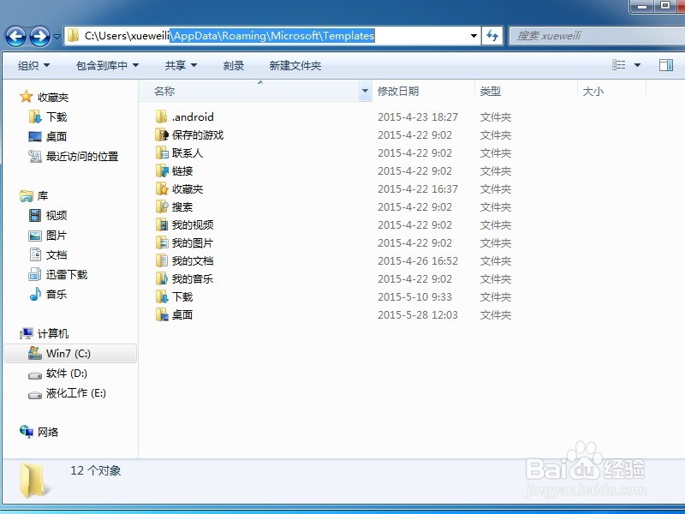Open the 我的文档 folder
Viewport: 685px width, 514px height.
[191, 260]
